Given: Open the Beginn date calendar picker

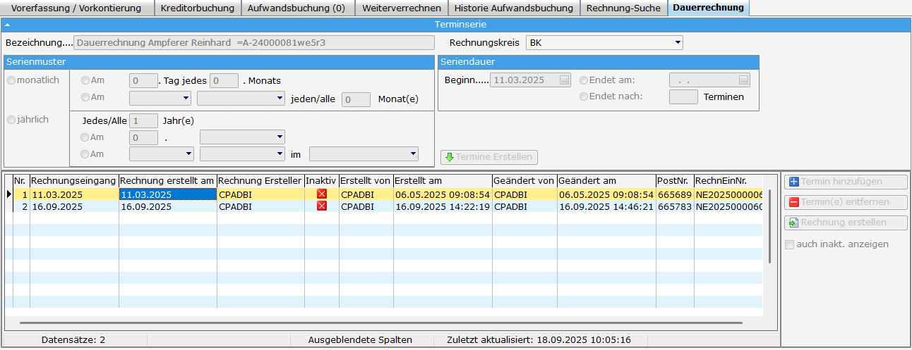Looking at the screenshot, I should pos(564,80).
